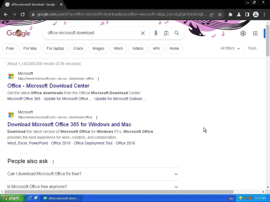Reload the page with the refresh icon
This screenshot has height=202, width=270.
(23, 15)
